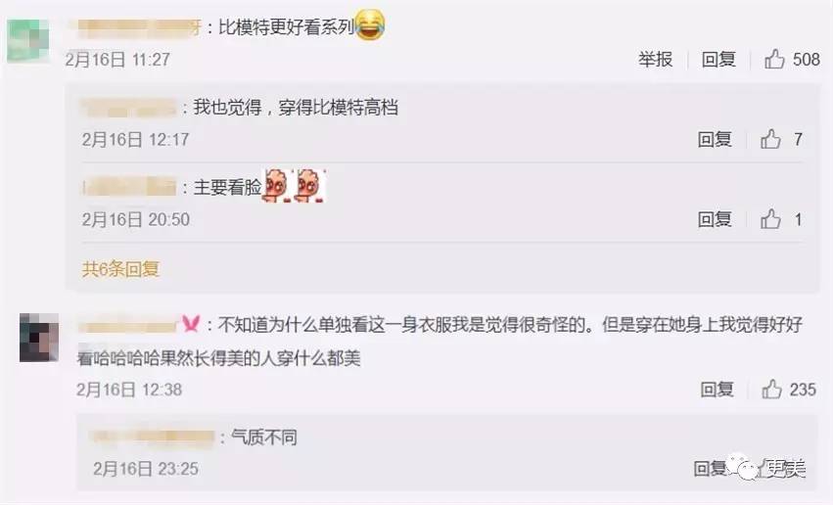The image size is (833, 505).
Task: Reply to the 20:50 comment
Action: [x=715, y=219]
